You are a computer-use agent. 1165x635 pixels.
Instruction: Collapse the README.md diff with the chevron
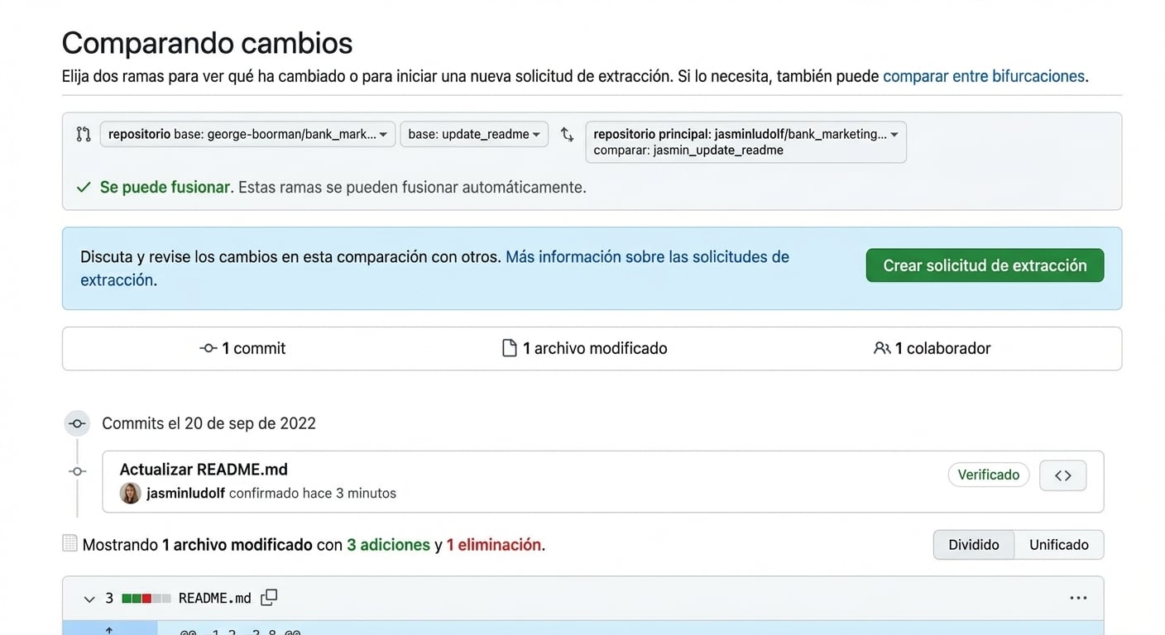coord(89,599)
